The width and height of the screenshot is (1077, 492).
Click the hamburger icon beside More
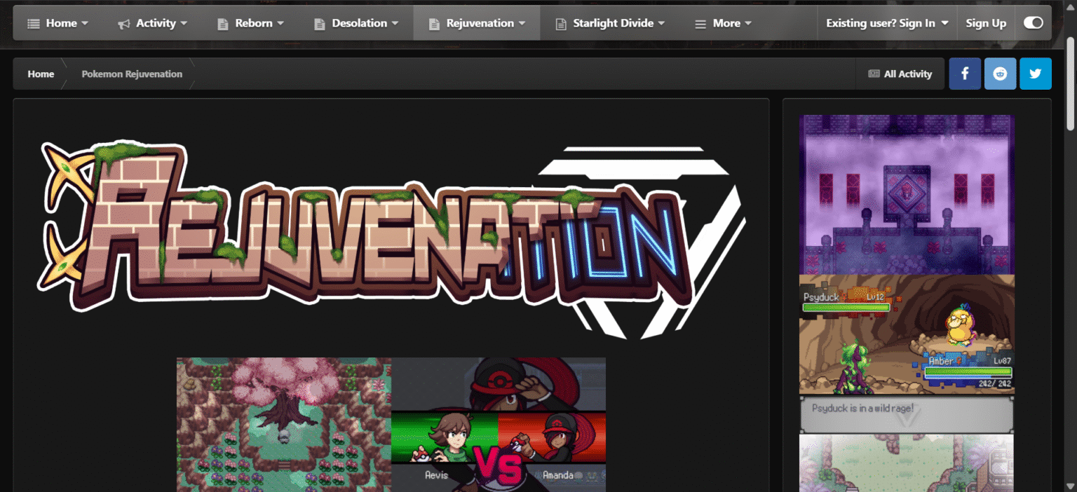tap(700, 24)
